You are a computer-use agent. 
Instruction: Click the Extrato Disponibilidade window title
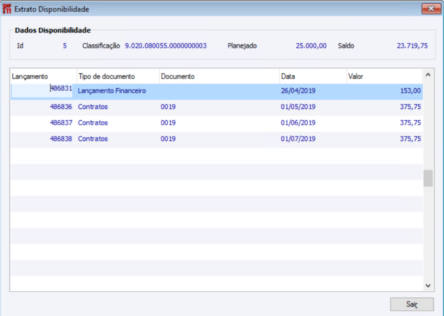52,10
